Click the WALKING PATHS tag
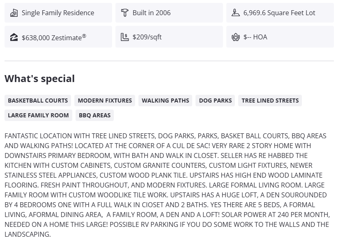 (166, 101)
